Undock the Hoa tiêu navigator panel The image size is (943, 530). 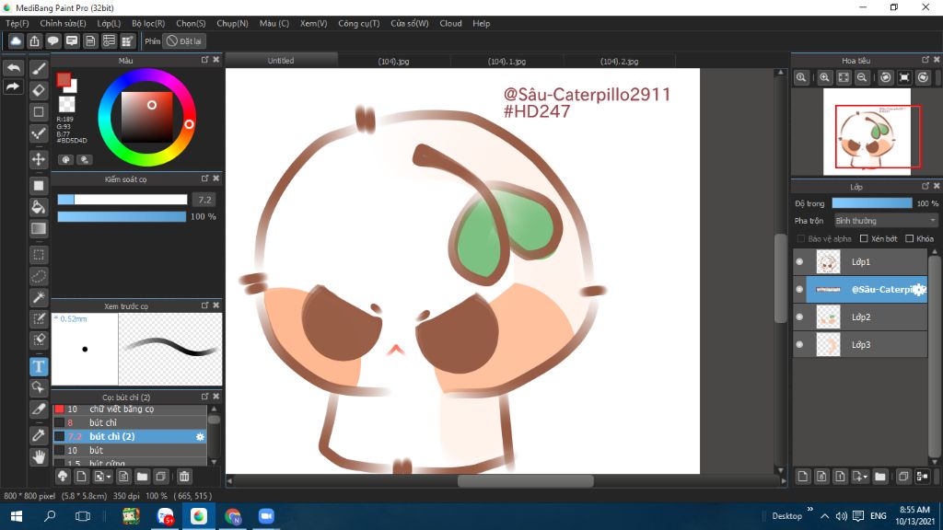(926, 60)
